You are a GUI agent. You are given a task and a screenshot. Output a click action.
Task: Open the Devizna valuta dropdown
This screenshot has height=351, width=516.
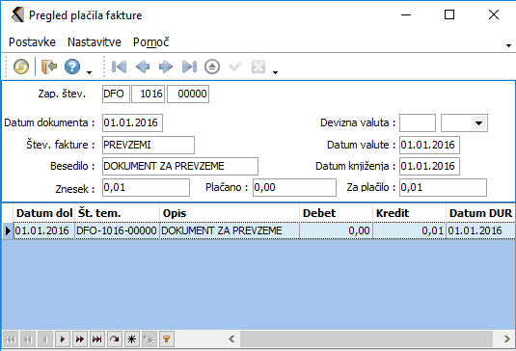click(478, 123)
